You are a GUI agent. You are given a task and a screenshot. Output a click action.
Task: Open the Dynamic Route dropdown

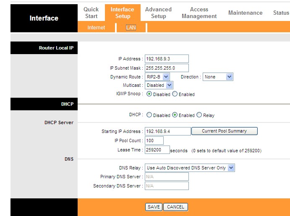pos(157,77)
